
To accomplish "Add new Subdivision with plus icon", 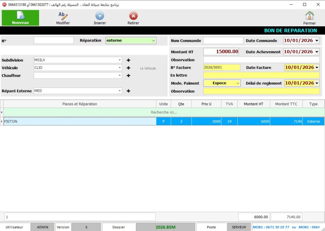I will (129, 60).
